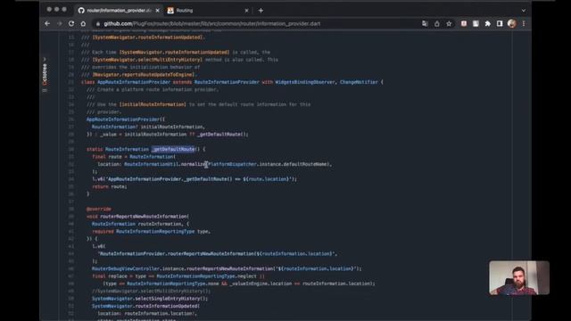Toggle the browser side panel
The height and width of the screenshot is (321, 571).
tap(500, 24)
